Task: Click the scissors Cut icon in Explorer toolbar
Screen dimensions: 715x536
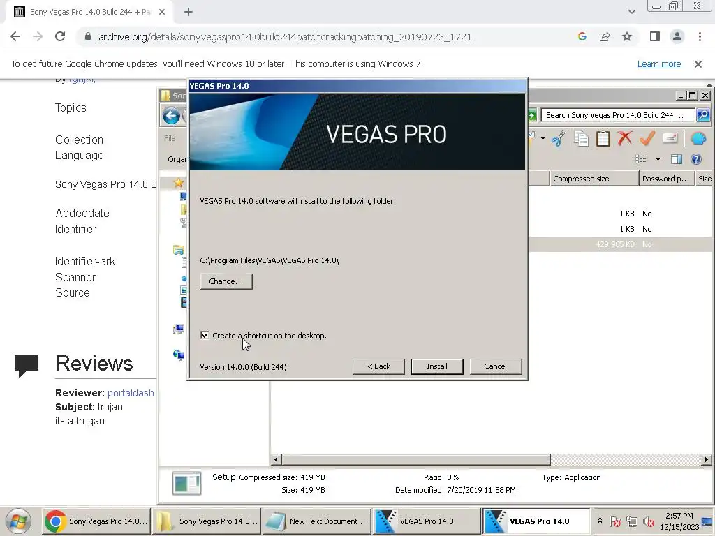Action: click(x=559, y=137)
